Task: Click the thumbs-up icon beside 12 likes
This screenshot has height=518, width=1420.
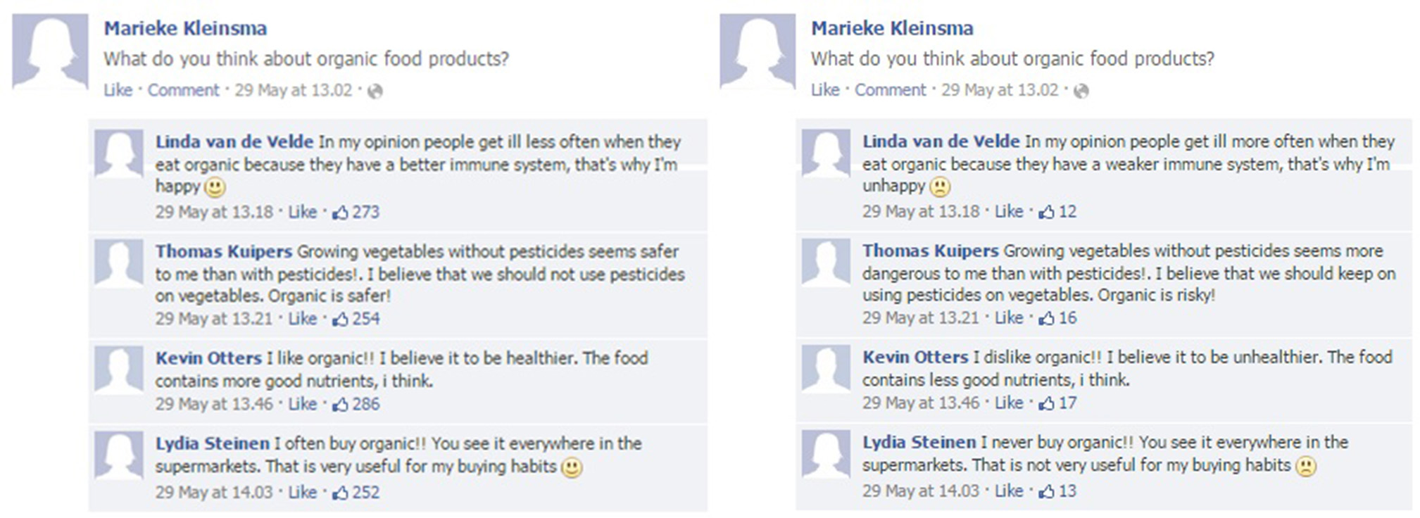Action: click(1047, 211)
